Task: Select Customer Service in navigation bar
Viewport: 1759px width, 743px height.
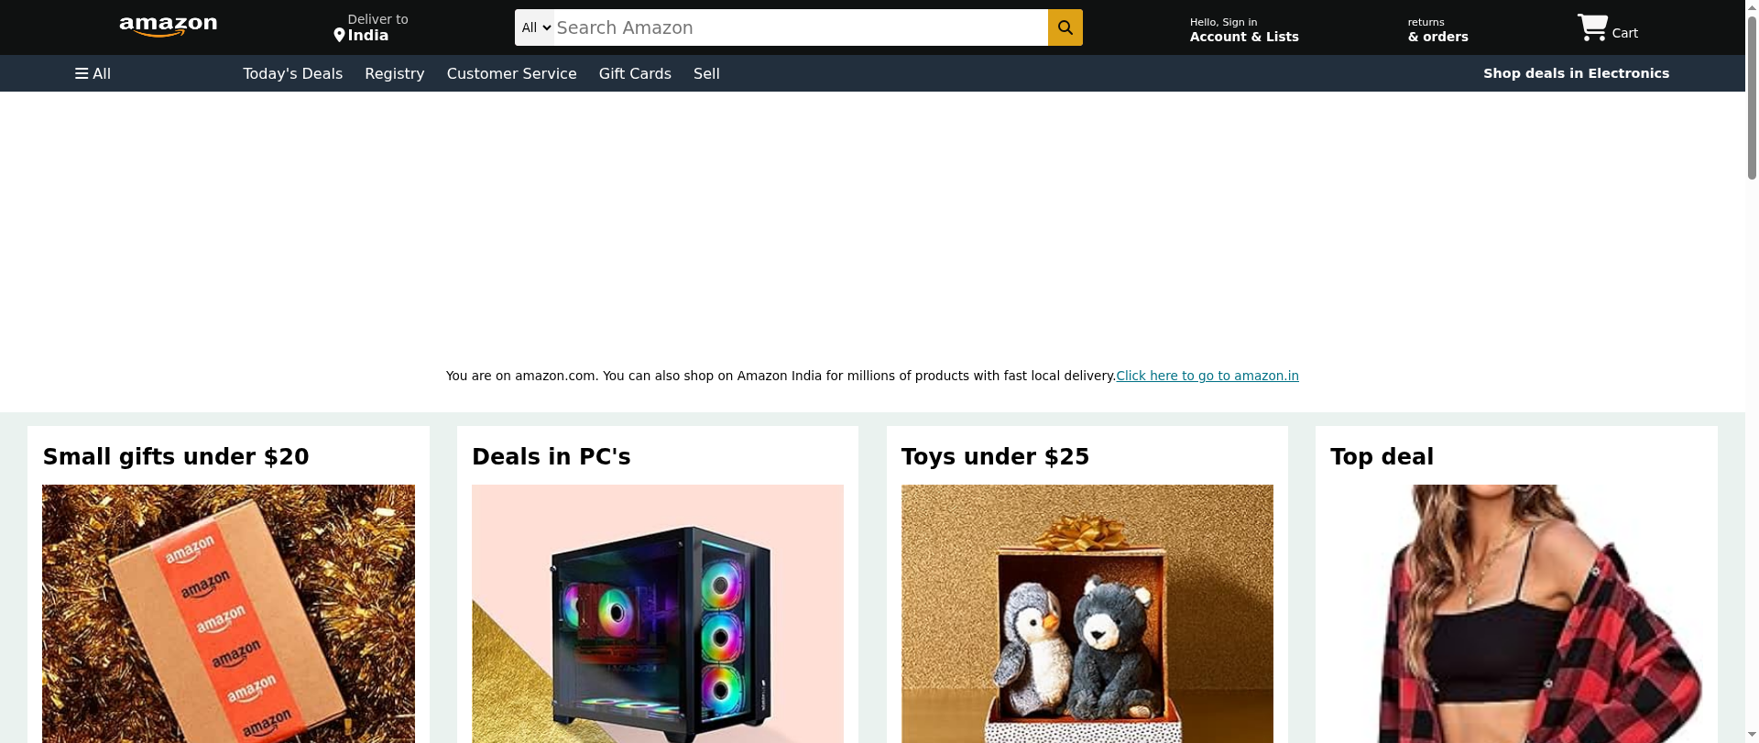Action: click(512, 73)
